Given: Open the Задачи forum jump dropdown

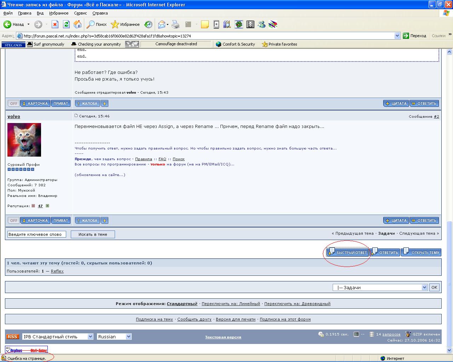Looking at the screenshot, I should (380, 287).
